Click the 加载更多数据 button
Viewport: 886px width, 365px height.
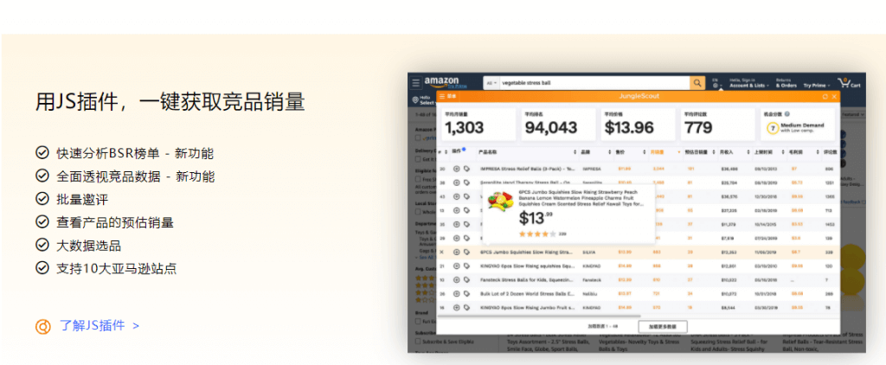[x=662, y=327]
